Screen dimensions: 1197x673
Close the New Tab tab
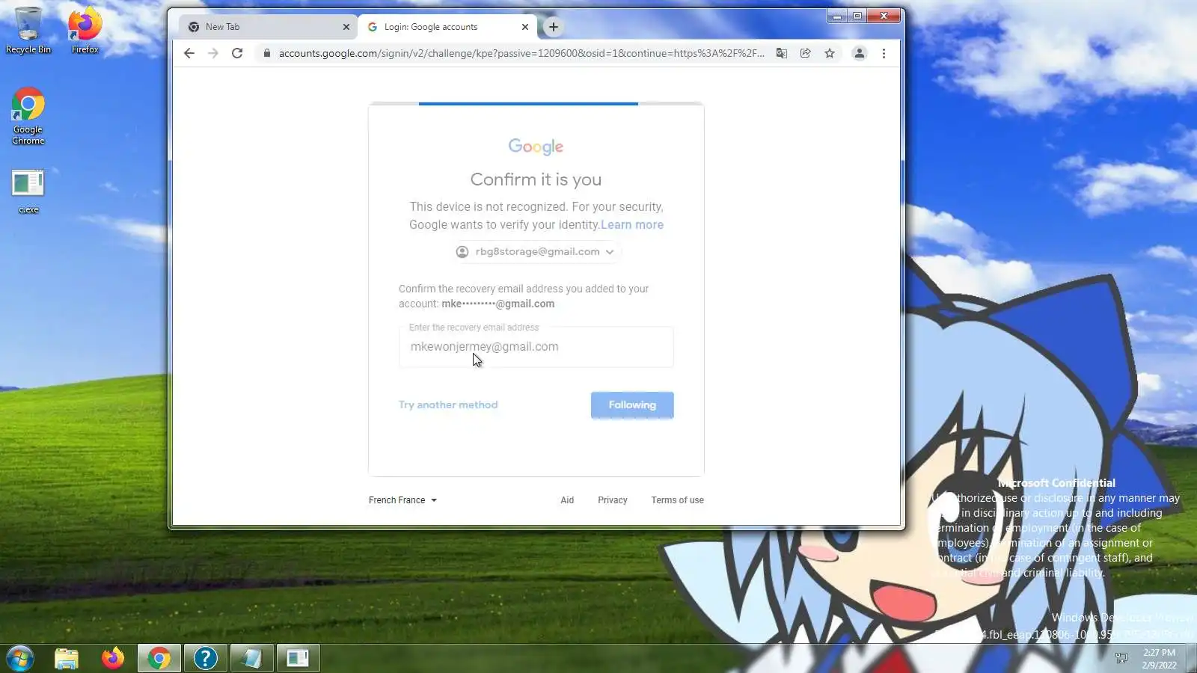click(346, 27)
